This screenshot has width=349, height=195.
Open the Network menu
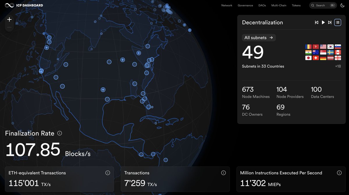[x=227, y=5]
